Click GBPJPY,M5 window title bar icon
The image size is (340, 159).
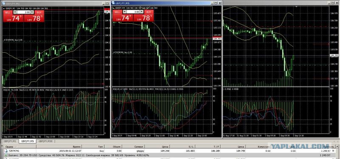click(x=113, y=3)
